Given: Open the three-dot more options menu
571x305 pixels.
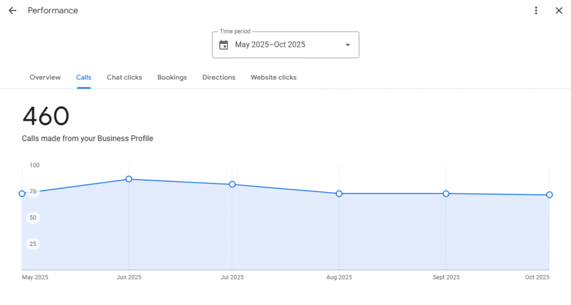Looking at the screenshot, I should (536, 11).
